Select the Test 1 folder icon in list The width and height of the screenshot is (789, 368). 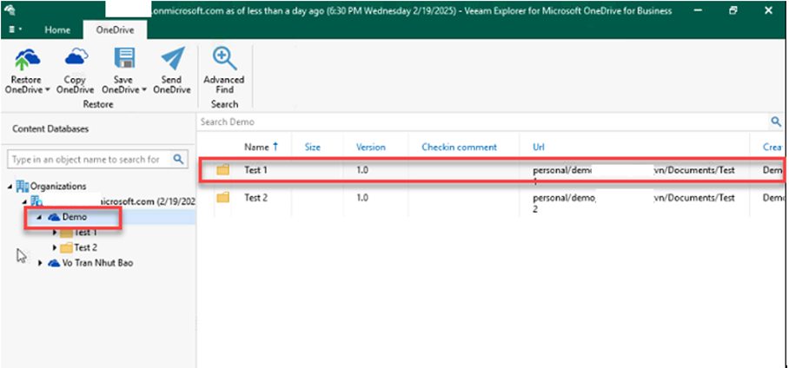tap(223, 170)
